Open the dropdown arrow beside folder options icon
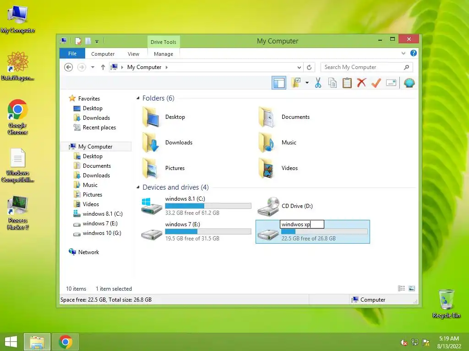469x351 pixels. (x=307, y=83)
